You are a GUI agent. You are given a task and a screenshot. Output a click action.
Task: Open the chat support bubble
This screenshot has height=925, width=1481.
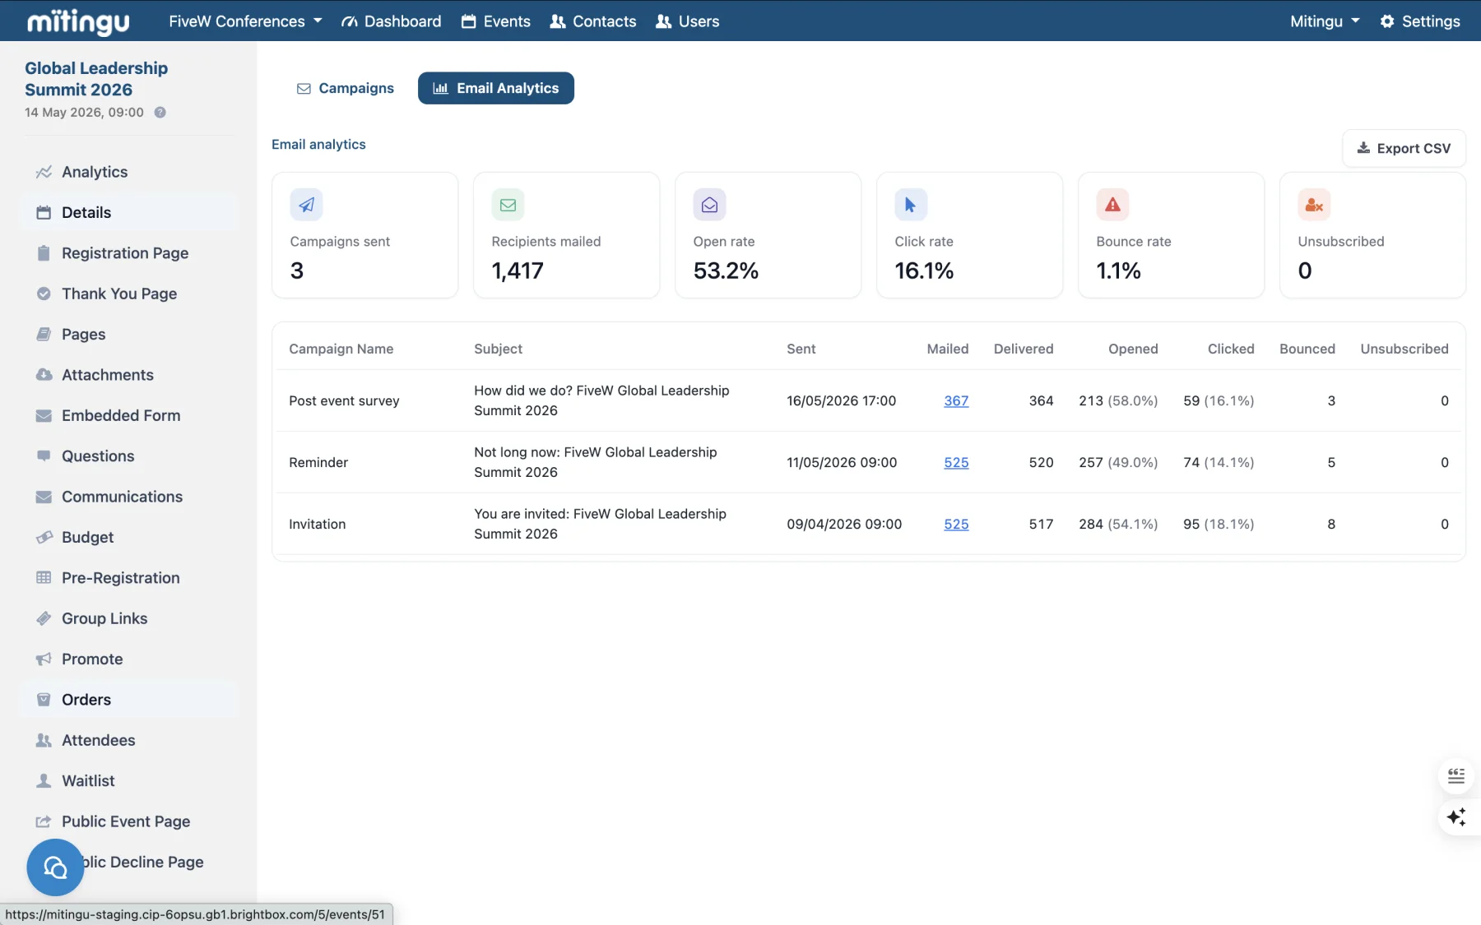click(55, 867)
